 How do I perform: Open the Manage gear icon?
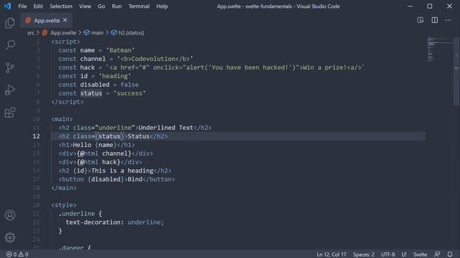point(10,237)
